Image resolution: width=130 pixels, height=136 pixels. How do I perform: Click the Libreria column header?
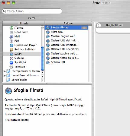click(24, 24)
